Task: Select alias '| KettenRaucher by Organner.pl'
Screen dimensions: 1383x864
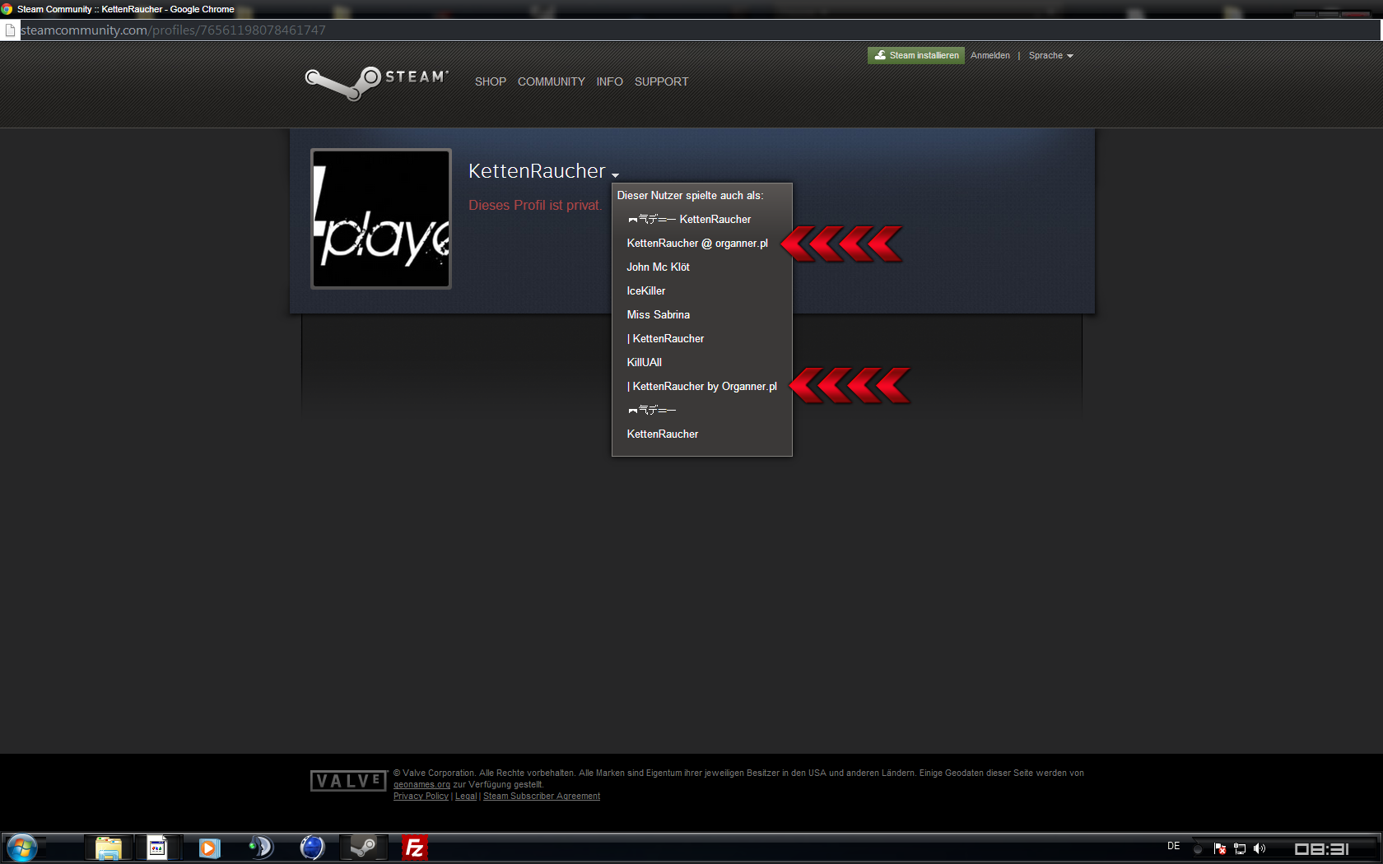Action: pos(701,386)
